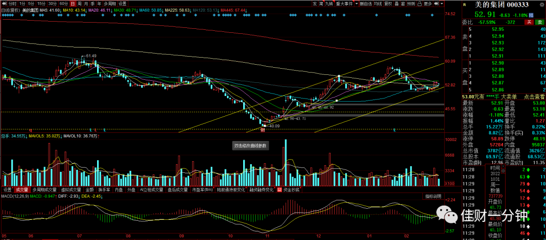Open 设置 in the indicator tab bar
Viewport: 546px width, 240px height.
tap(7, 190)
